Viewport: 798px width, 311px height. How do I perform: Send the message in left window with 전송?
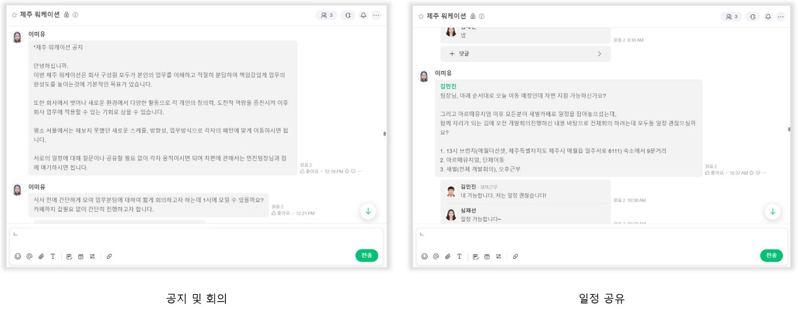tap(367, 256)
